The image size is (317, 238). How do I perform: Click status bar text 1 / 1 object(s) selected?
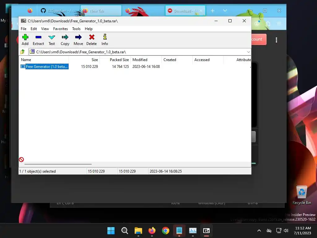point(37,171)
